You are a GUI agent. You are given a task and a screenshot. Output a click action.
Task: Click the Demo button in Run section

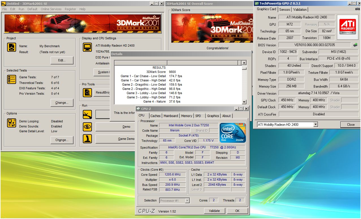(116, 127)
